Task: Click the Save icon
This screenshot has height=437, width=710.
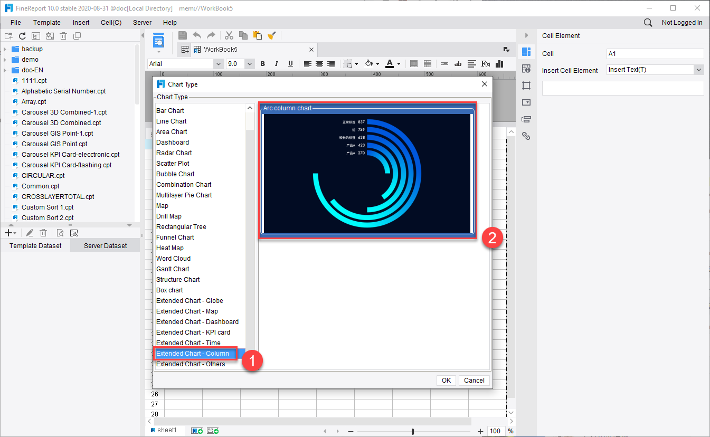Action: [183, 35]
